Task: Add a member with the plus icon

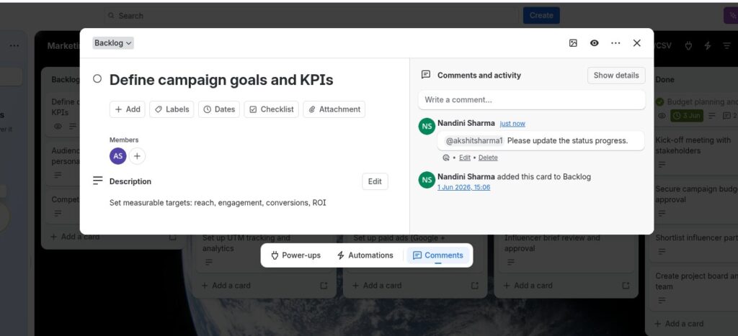Action: point(137,156)
